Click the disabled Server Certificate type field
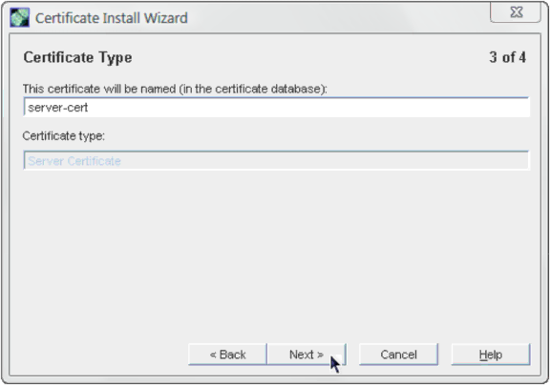The image size is (550, 385). pyautogui.click(x=276, y=161)
